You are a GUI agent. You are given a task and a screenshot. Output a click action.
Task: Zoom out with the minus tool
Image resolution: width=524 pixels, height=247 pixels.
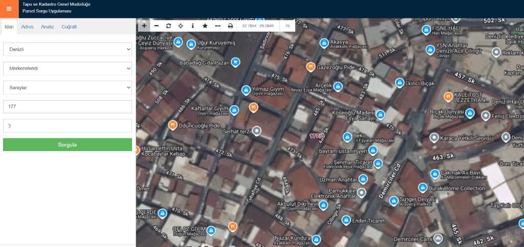point(156,26)
